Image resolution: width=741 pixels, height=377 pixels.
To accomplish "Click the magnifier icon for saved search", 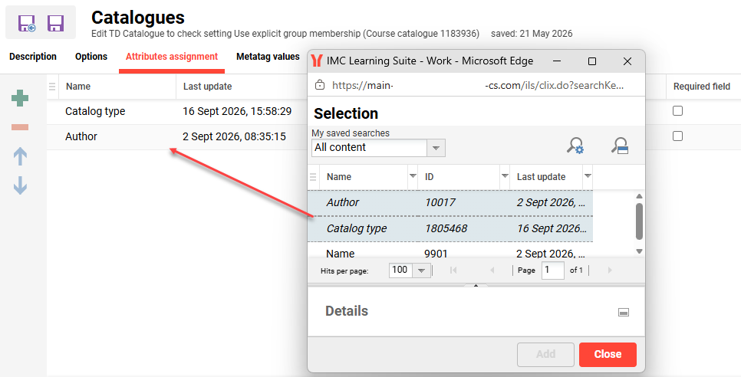I will coord(619,146).
